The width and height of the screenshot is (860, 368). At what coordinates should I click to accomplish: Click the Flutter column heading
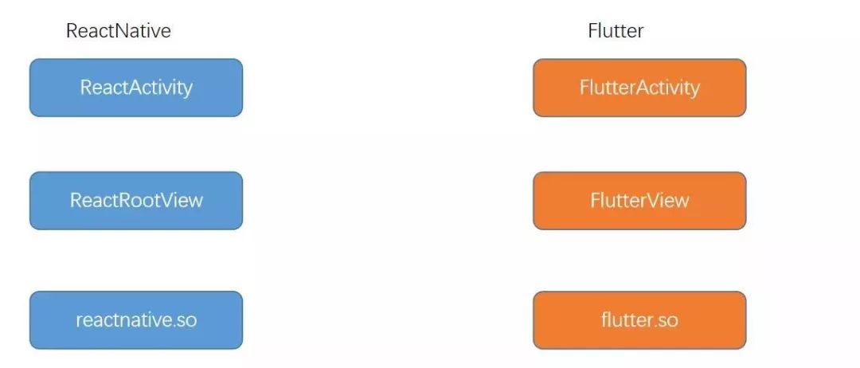coord(616,31)
